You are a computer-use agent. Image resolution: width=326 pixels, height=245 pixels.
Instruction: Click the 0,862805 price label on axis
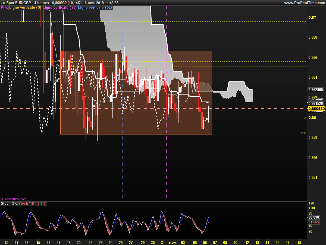(x=316, y=89)
